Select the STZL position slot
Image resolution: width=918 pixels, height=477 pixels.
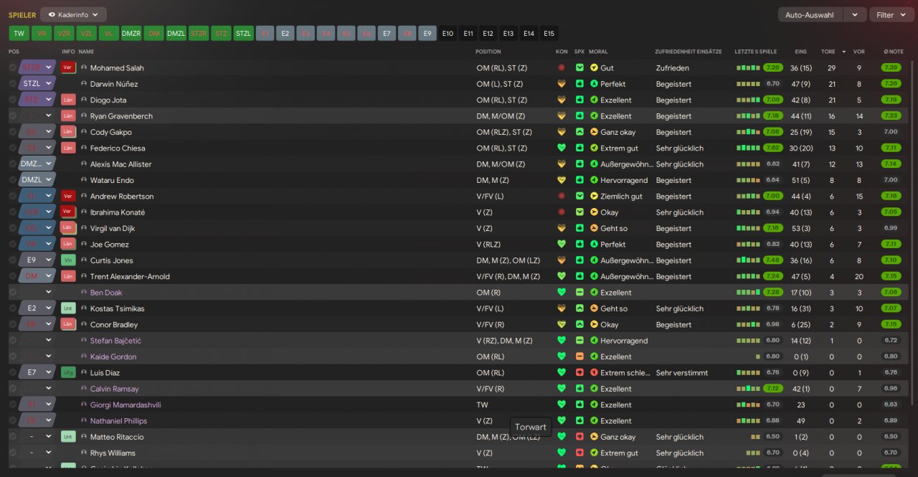244,33
